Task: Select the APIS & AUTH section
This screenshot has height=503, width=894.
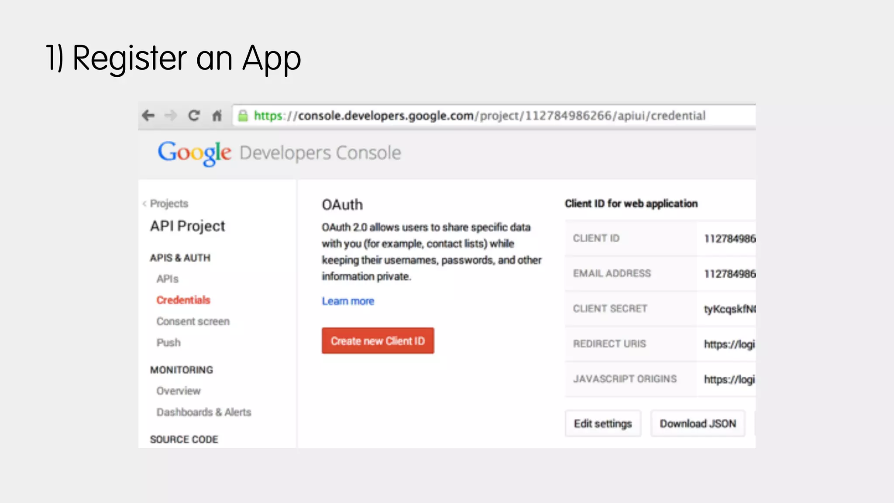Action: (x=180, y=258)
